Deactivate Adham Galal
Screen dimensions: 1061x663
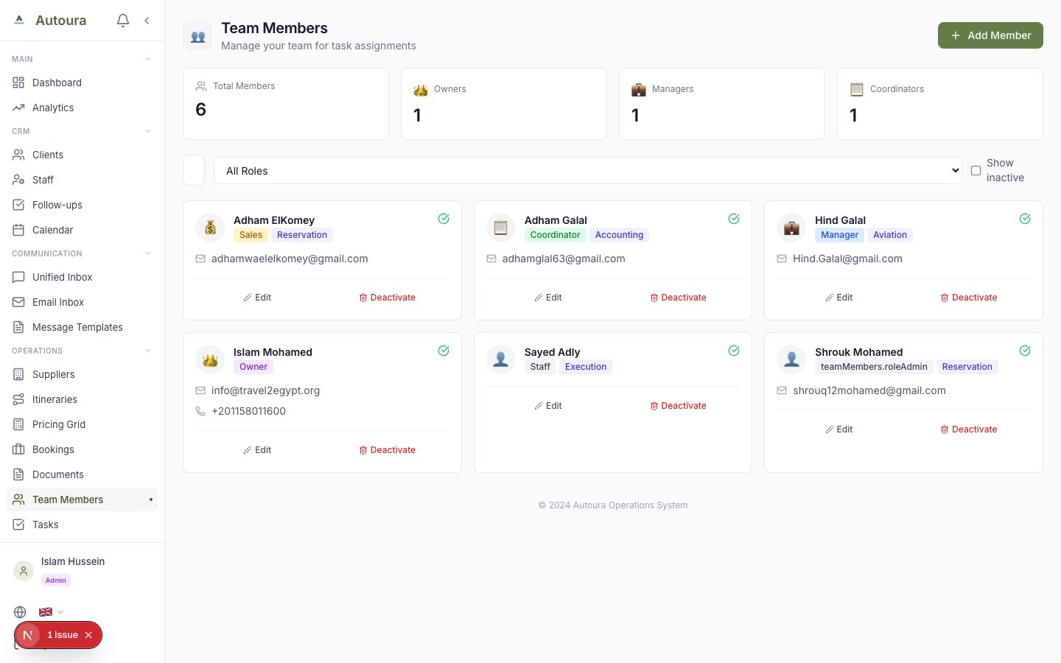click(678, 298)
